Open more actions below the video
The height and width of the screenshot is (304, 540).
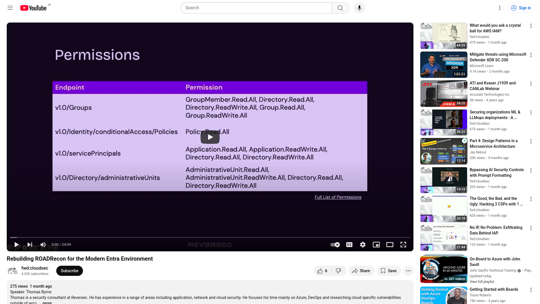(408, 271)
